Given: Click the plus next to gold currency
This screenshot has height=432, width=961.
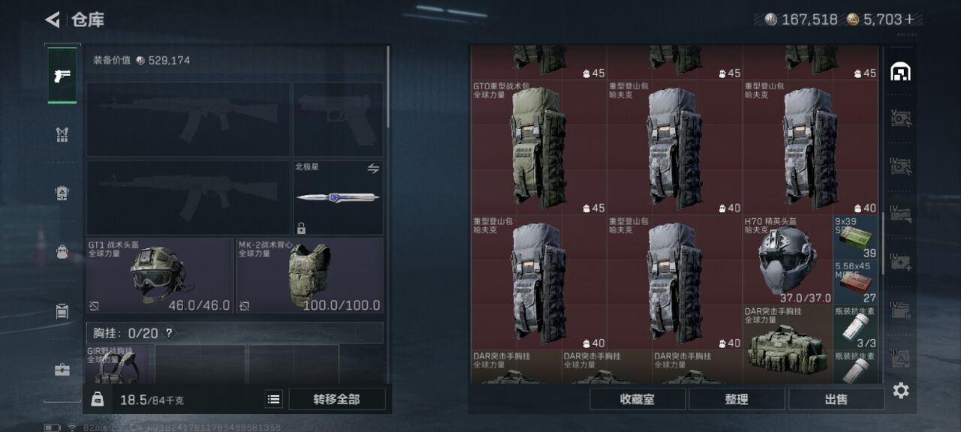Looking at the screenshot, I should pyautogui.click(x=909, y=19).
